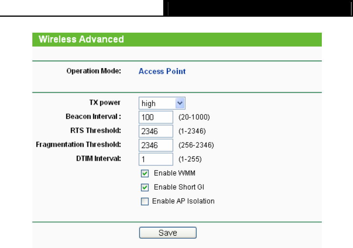Click the DTIM Interval input field
Viewport: 353px width, 248px height.
tap(156, 159)
